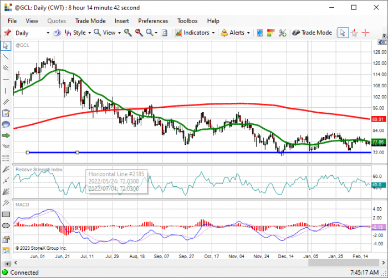Select the green arrow marker tool

coord(6,135)
